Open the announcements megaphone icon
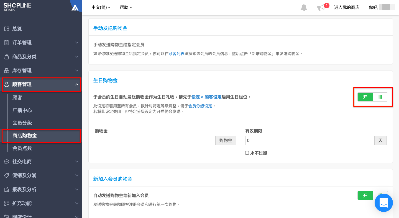The height and width of the screenshot is (218, 399). (x=321, y=8)
